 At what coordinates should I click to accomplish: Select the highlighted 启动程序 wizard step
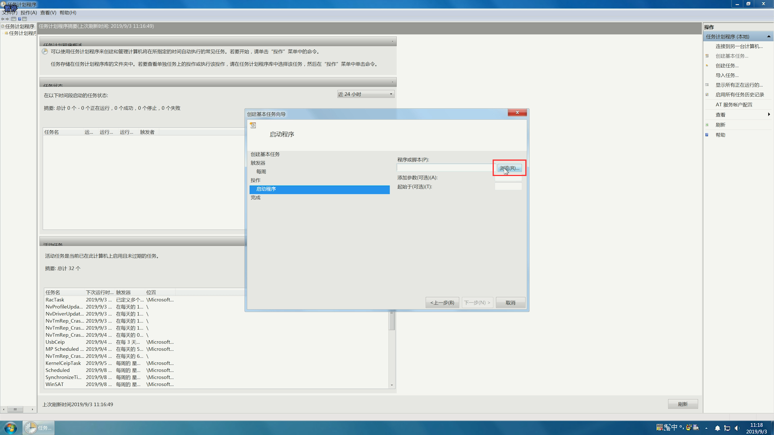click(320, 189)
